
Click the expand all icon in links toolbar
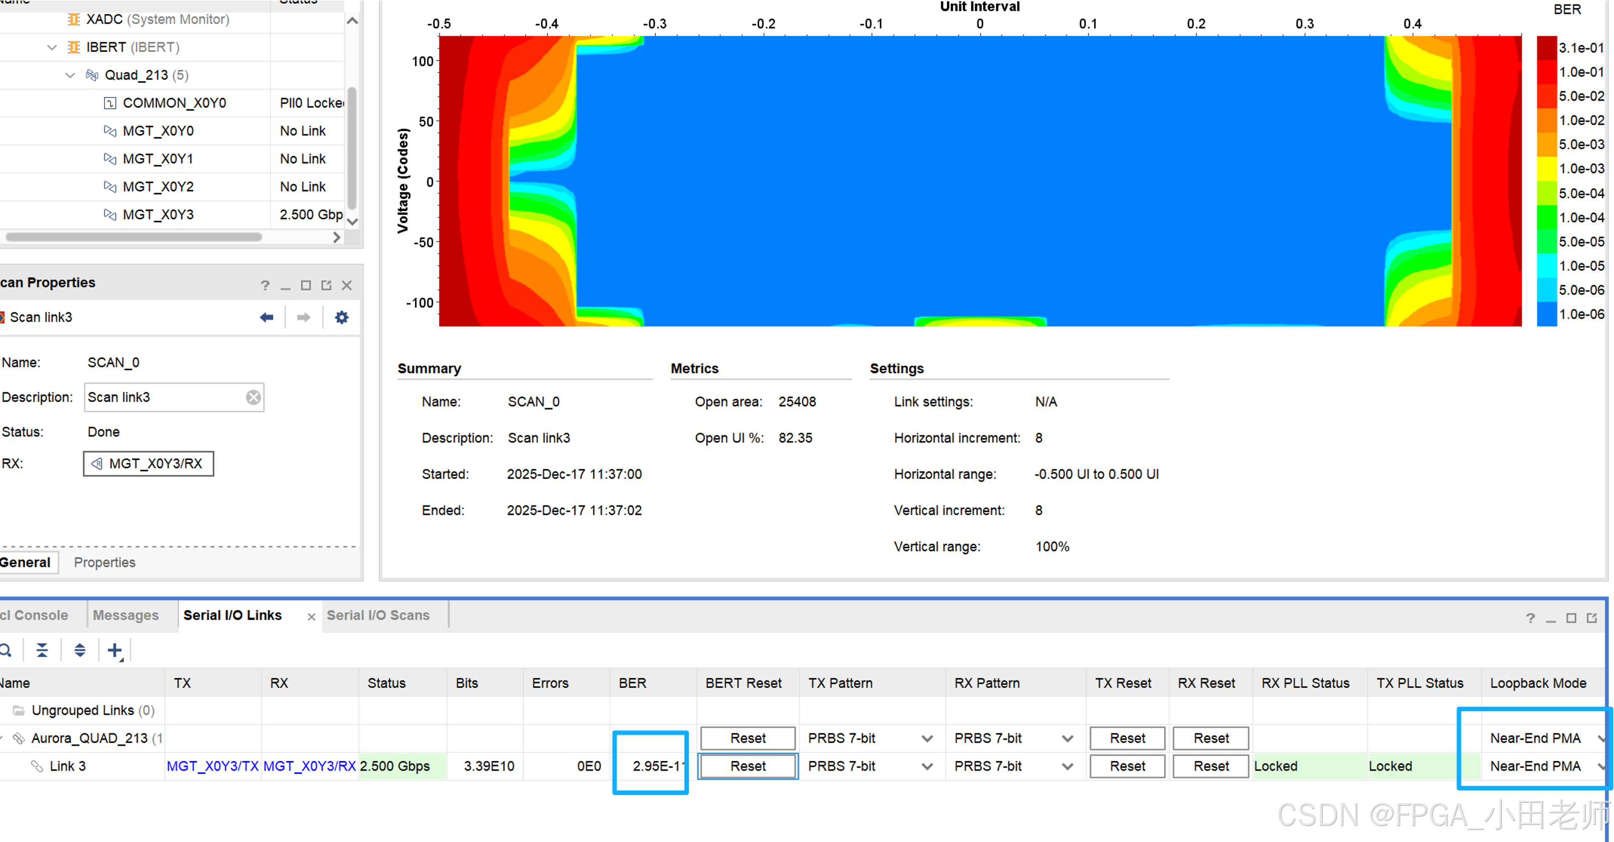pyautogui.click(x=79, y=650)
